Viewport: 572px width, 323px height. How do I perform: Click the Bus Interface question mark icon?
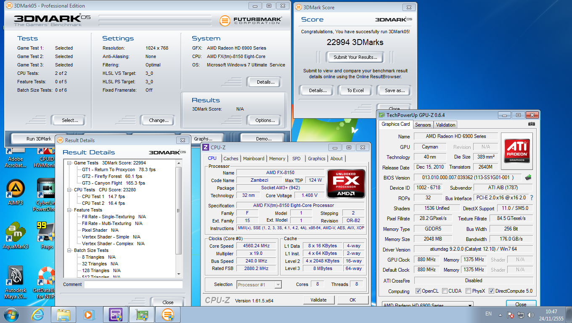(x=532, y=198)
